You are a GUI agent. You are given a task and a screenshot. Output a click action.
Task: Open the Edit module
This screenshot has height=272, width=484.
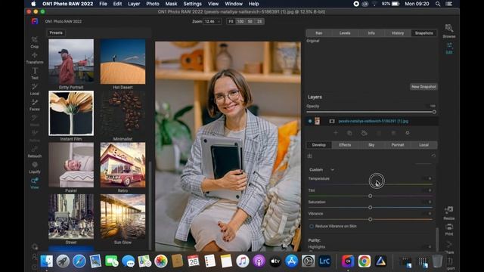click(x=449, y=48)
